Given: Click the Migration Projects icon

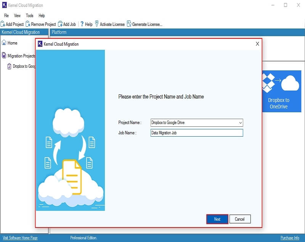Looking at the screenshot, I should (x=4, y=56).
